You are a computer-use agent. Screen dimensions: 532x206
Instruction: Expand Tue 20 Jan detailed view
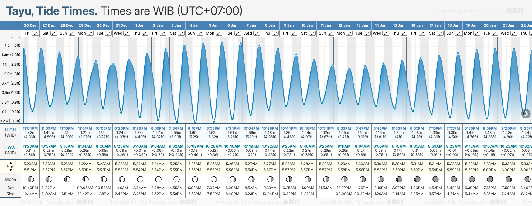tap(495, 33)
